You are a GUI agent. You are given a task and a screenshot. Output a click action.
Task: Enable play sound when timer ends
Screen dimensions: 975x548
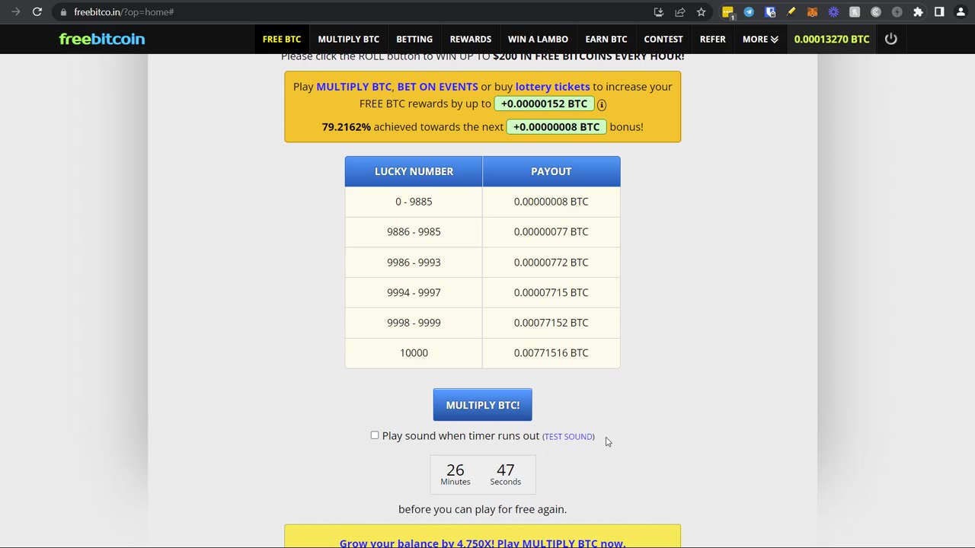coord(375,435)
